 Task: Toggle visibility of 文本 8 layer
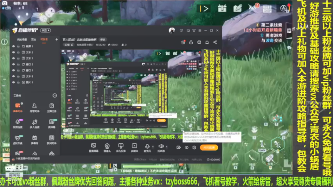(14, 76)
